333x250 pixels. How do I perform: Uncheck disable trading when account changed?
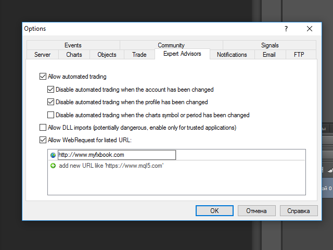point(51,90)
